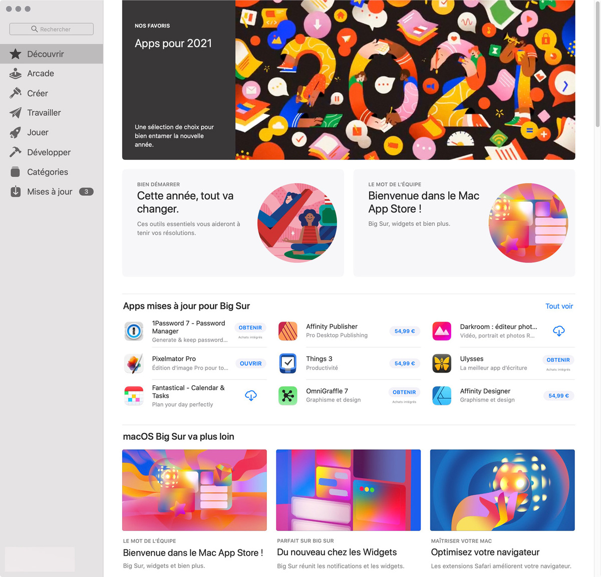Click the Tout voir link
This screenshot has height=577, width=601.
pos(559,306)
